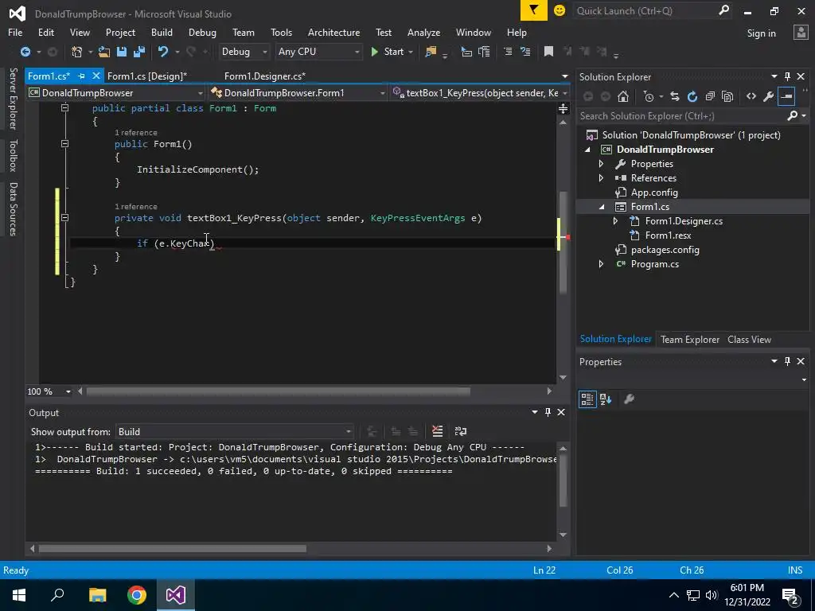Open the Build menu
This screenshot has width=815, height=611.
[162, 32]
